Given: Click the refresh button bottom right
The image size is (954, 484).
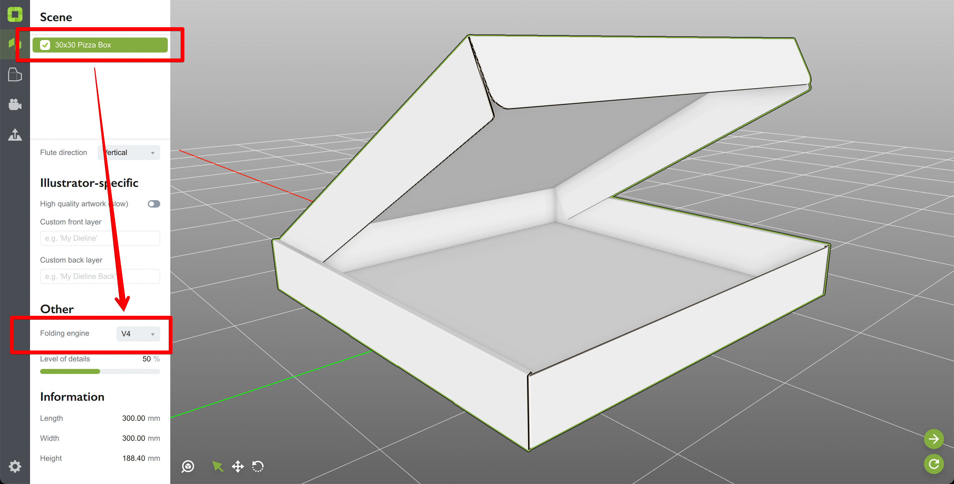Looking at the screenshot, I should tap(934, 464).
